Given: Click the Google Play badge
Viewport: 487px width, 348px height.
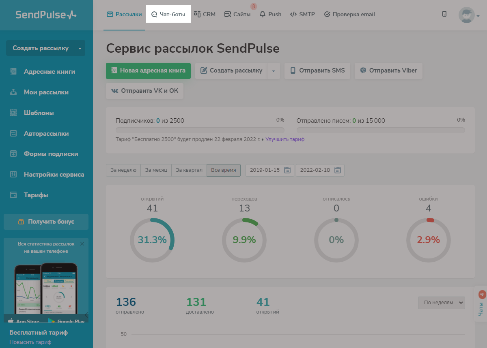Looking at the screenshot, I should pos(66,320).
